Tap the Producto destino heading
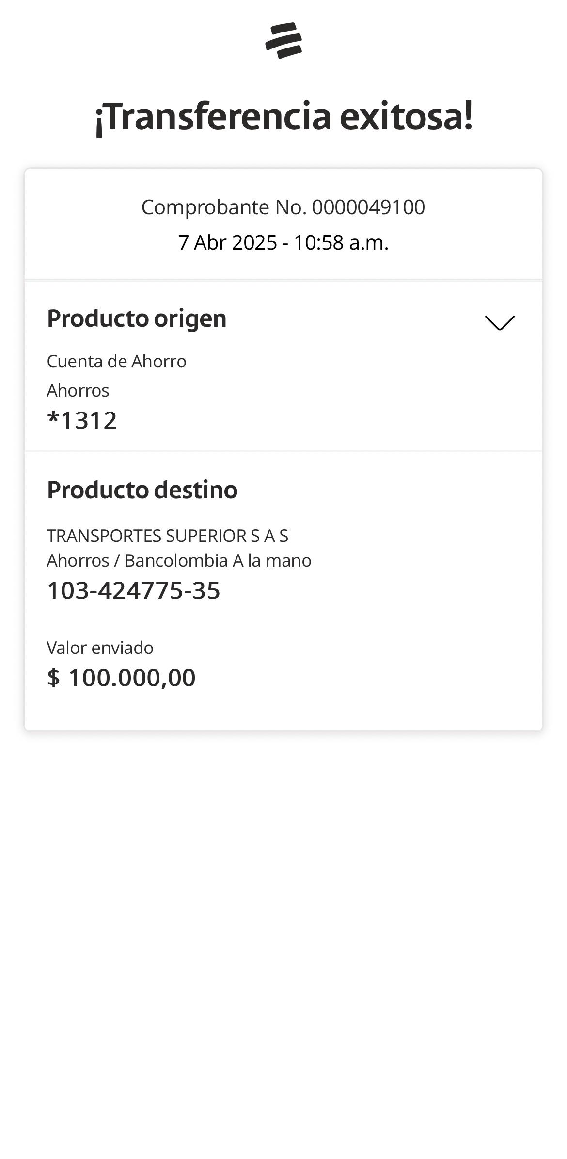The width and height of the screenshot is (567, 1159). [142, 490]
